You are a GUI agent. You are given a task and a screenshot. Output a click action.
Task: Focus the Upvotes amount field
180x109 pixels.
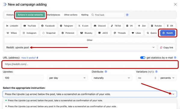coord(23,78)
